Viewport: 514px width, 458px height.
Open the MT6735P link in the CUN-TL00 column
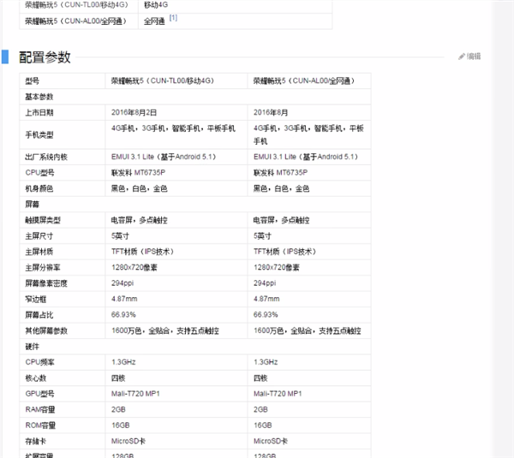(149, 173)
